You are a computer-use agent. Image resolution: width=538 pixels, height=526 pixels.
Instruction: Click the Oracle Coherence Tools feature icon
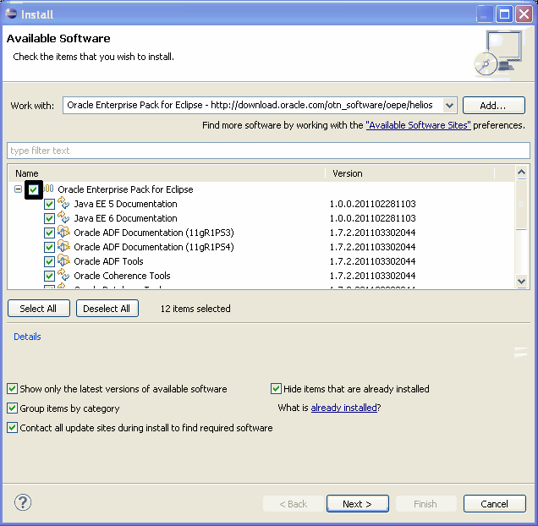tap(63, 276)
